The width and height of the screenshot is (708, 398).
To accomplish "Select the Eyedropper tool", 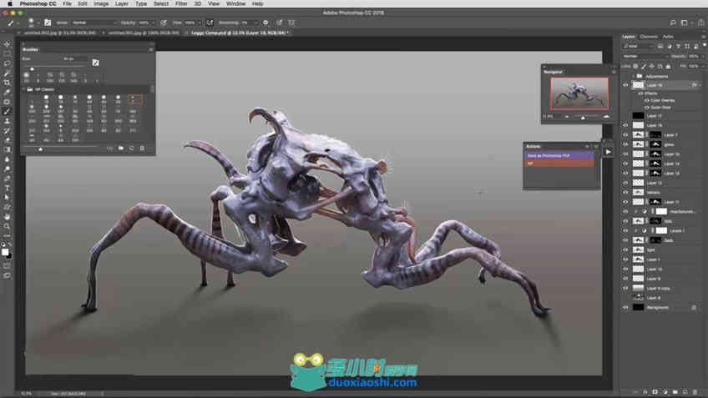I will click(x=7, y=92).
